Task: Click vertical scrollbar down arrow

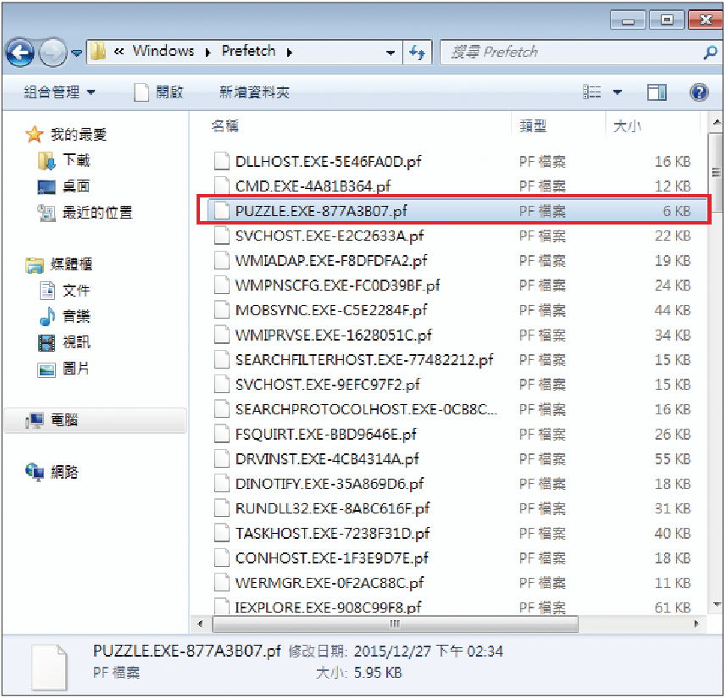Action: (717, 604)
